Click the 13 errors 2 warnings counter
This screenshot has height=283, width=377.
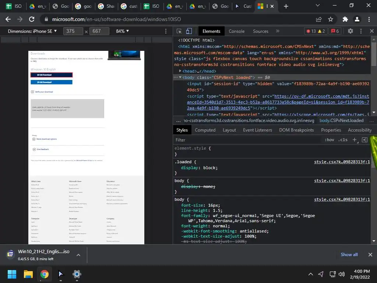click(x=316, y=31)
